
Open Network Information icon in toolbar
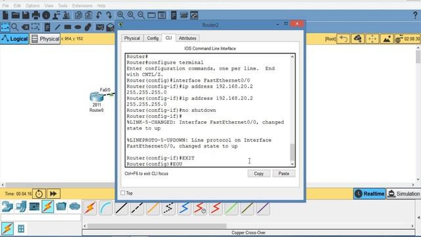pos(46,15)
